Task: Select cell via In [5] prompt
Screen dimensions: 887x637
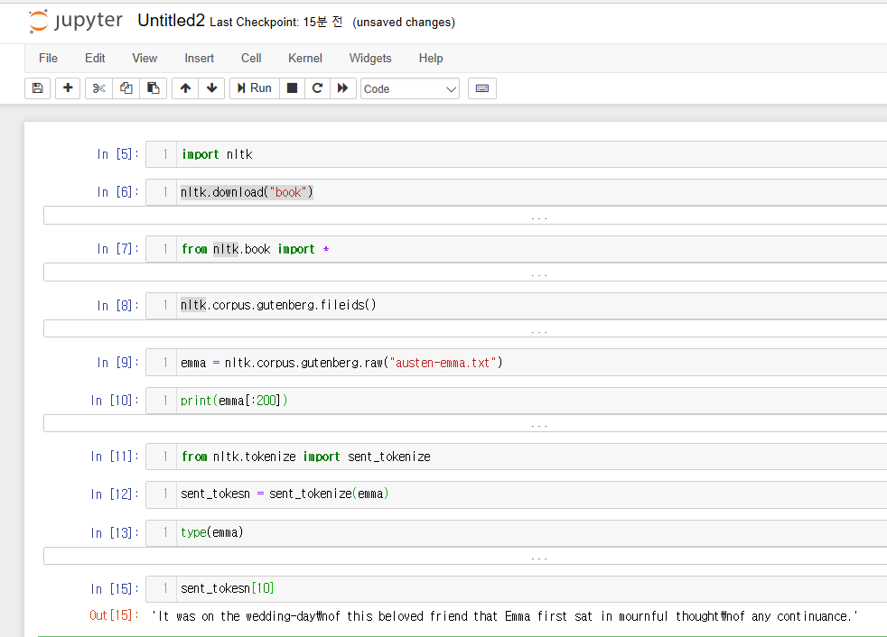Action: point(117,154)
